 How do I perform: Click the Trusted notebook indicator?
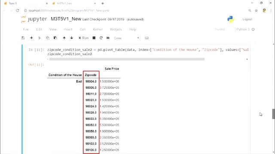(220, 30)
